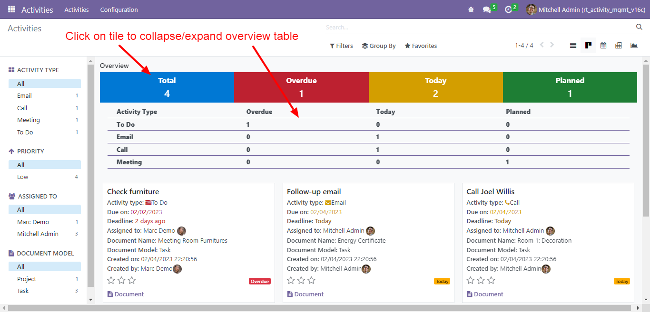Viewport: 650px width, 312px height.
Task: Click Marc Demo avatar beside Assigned to
Action: (181, 231)
